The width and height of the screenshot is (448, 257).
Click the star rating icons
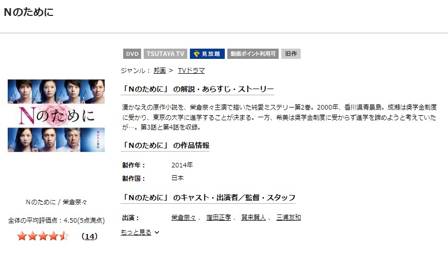[x=43, y=236]
